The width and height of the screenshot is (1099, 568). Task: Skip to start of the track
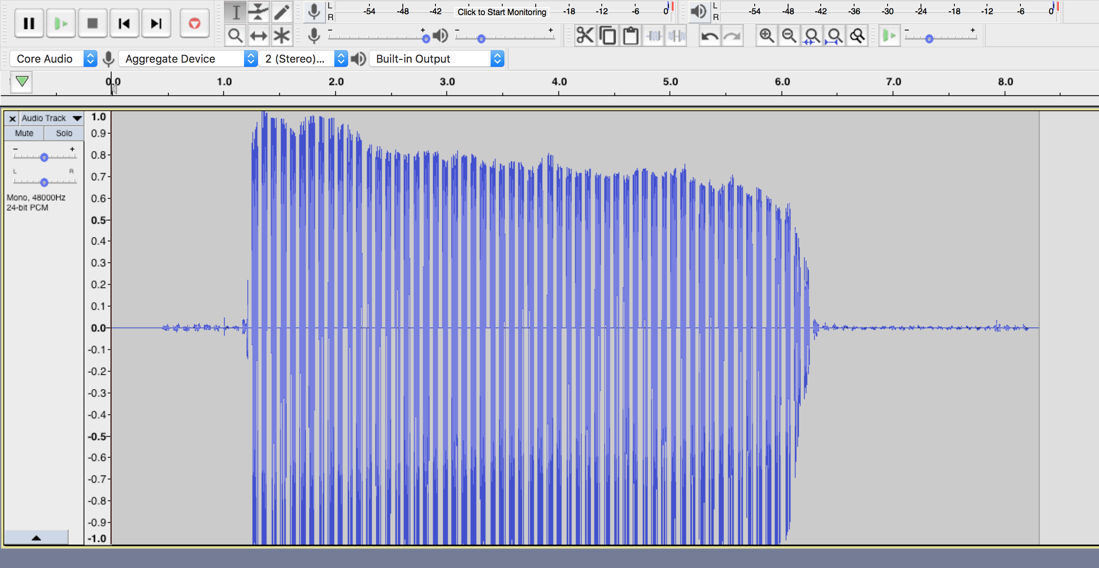tap(124, 23)
